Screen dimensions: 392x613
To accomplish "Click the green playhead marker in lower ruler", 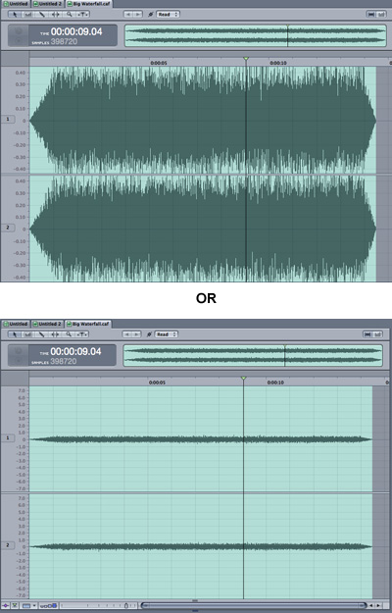I will tap(244, 379).
